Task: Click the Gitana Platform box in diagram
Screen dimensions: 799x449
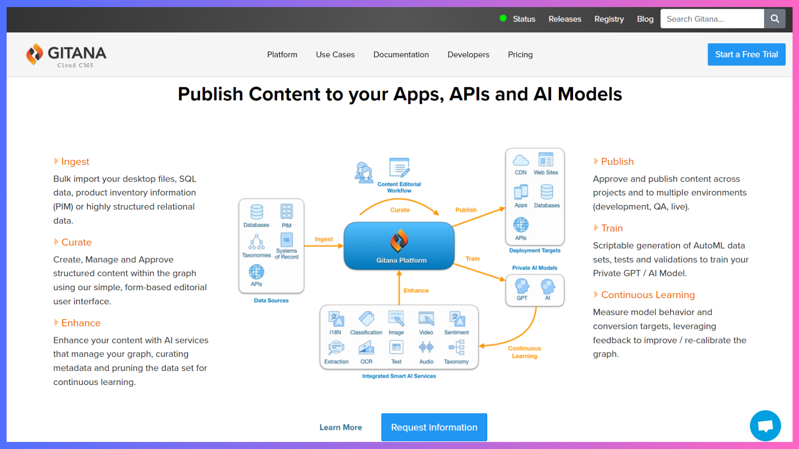Action: coord(399,246)
